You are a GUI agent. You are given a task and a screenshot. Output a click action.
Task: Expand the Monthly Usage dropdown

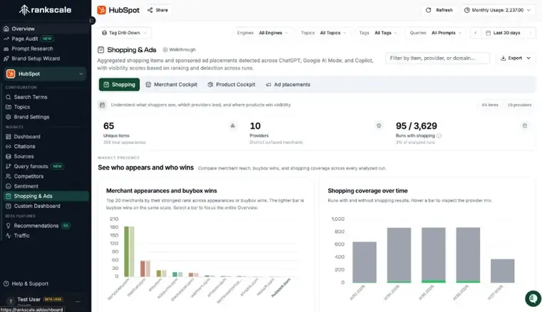coord(497,10)
